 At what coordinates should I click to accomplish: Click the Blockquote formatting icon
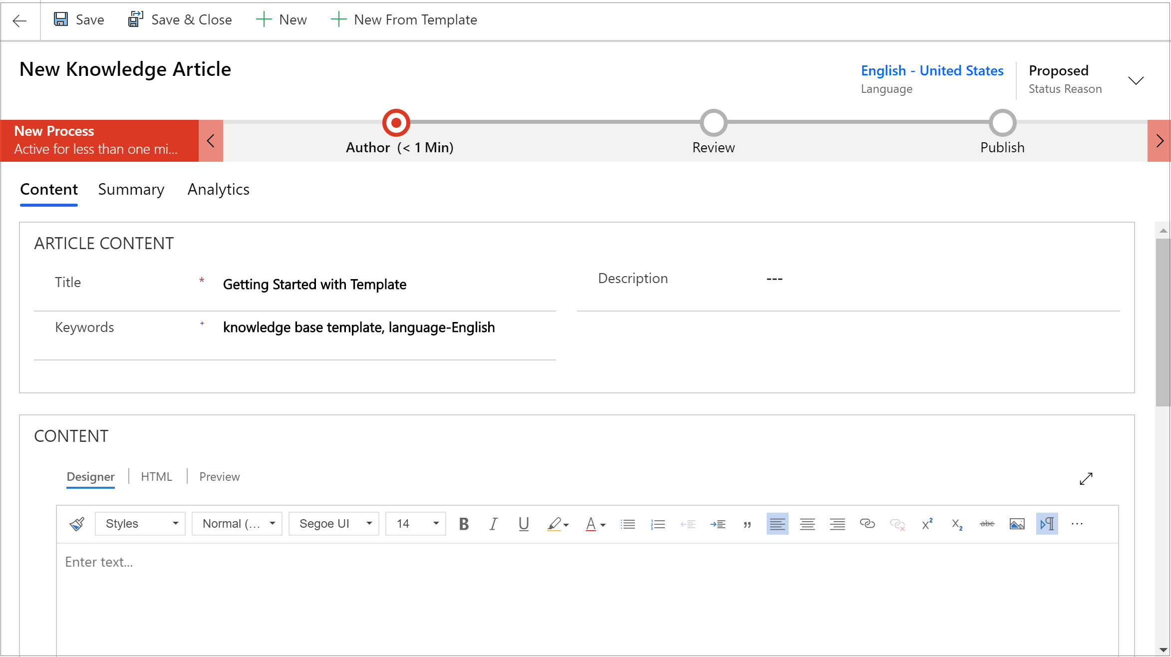point(747,524)
